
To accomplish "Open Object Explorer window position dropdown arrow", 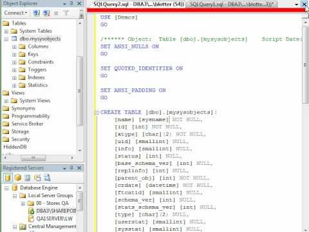I will click(x=64, y=4).
